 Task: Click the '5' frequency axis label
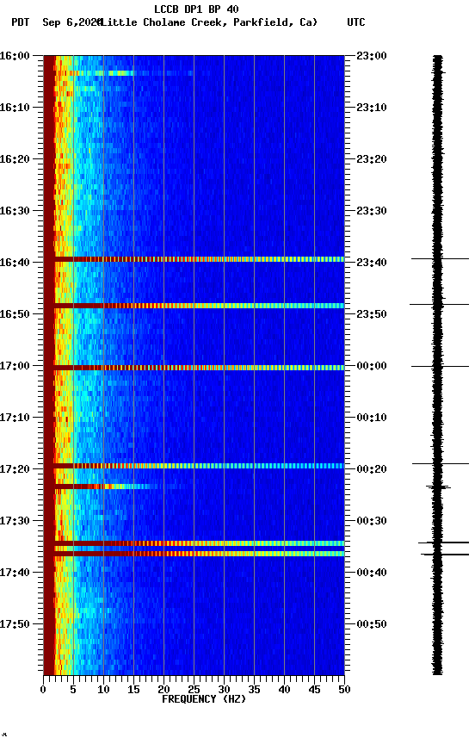coord(73,690)
